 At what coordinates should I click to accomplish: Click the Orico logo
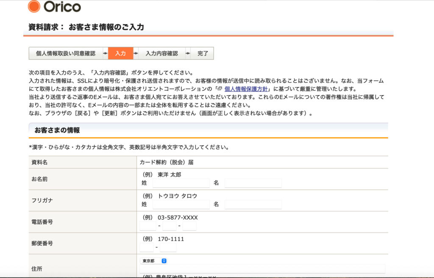(54, 6)
